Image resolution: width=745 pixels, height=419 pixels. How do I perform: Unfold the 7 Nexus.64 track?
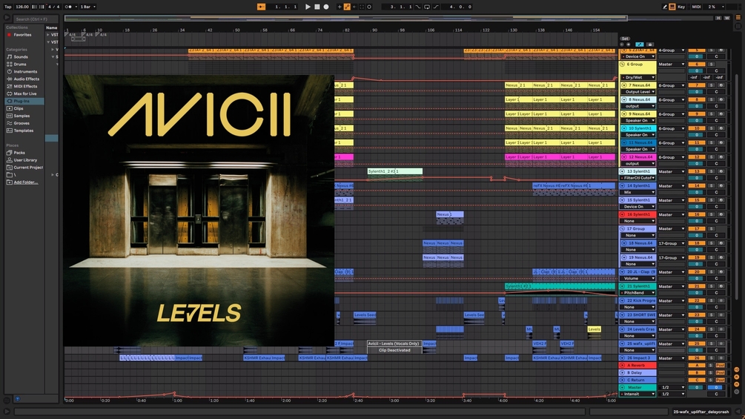(624, 85)
